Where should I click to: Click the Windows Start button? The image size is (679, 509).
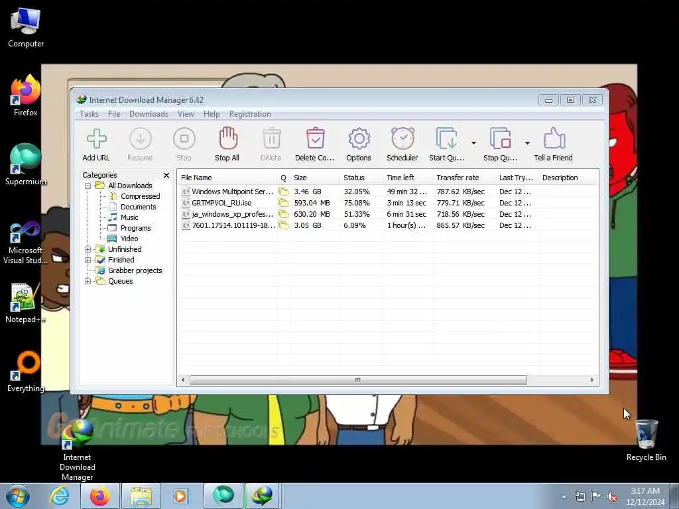[18, 496]
